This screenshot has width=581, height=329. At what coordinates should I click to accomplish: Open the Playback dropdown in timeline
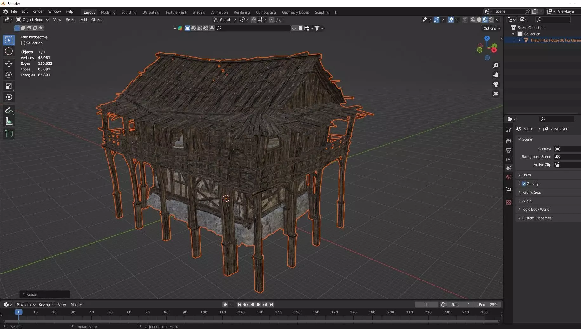point(26,305)
